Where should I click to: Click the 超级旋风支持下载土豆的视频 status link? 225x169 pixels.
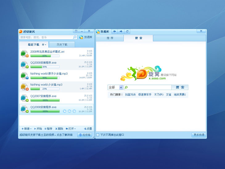(x=46, y=135)
